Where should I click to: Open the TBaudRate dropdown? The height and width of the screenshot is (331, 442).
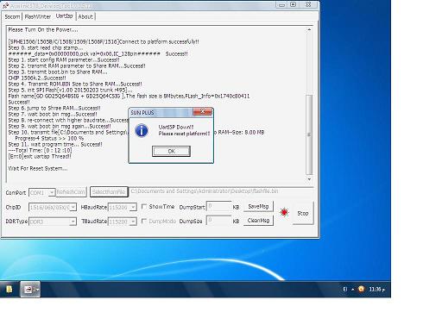coord(133,222)
